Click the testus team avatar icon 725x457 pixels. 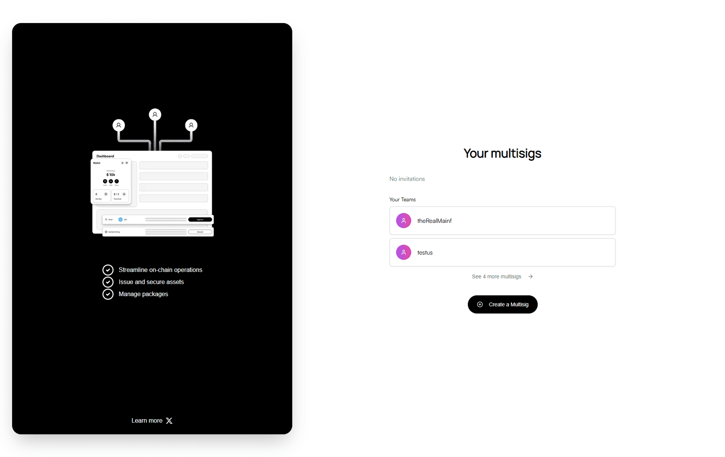coord(404,252)
